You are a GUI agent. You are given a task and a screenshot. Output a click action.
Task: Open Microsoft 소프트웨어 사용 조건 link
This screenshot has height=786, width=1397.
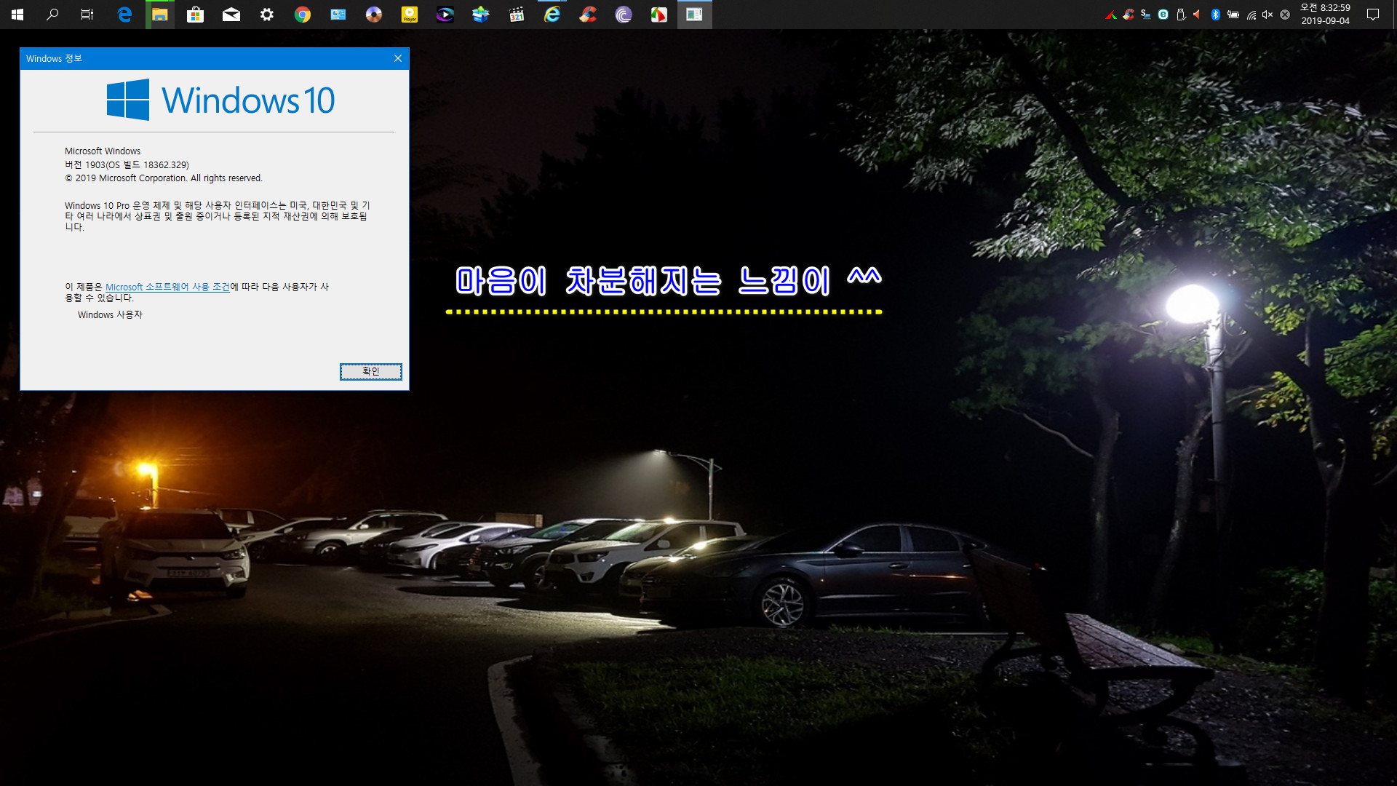167,287
